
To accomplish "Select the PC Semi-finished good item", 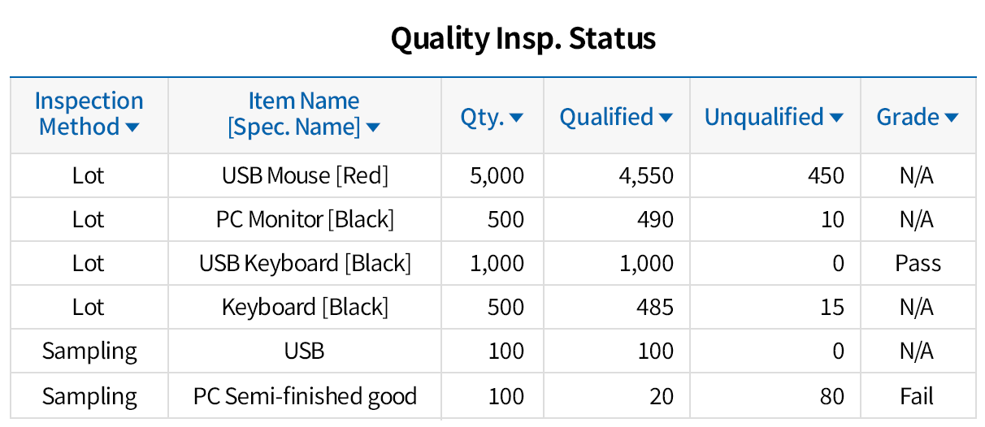I will coord(305,396).
